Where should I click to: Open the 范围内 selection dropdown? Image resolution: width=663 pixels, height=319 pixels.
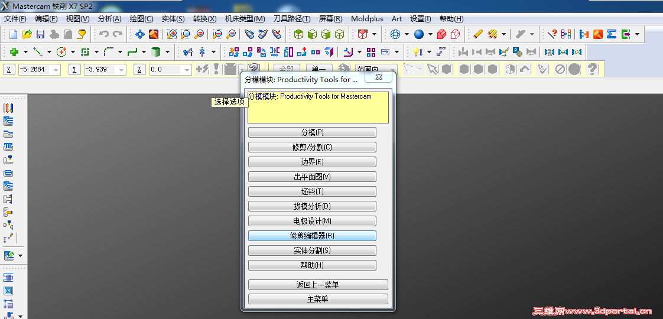coord(393,70)
